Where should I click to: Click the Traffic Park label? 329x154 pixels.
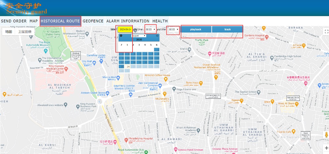[x=202, y=40]
